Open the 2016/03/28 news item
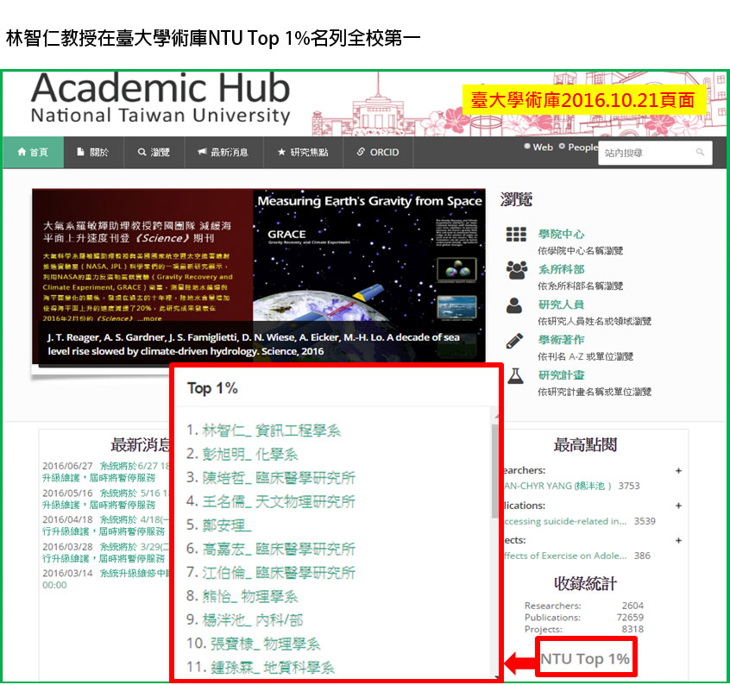 pos(106,552)
